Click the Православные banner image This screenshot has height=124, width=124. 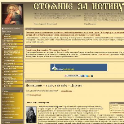point(79,67)
